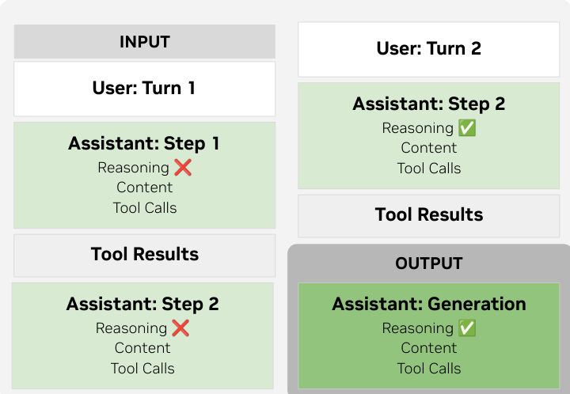Viewport: 570px width, 394px height.
Task: Click the User: Turn 1 box
Action: 144,88
